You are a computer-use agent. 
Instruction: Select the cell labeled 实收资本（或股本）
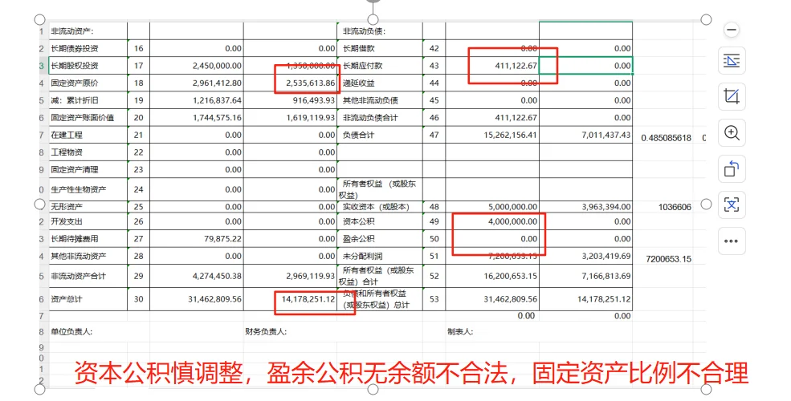(380, 207)
